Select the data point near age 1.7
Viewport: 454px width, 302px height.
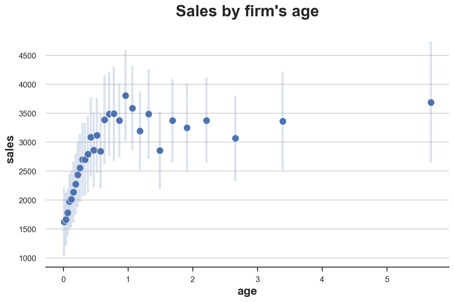pos(172,120)
